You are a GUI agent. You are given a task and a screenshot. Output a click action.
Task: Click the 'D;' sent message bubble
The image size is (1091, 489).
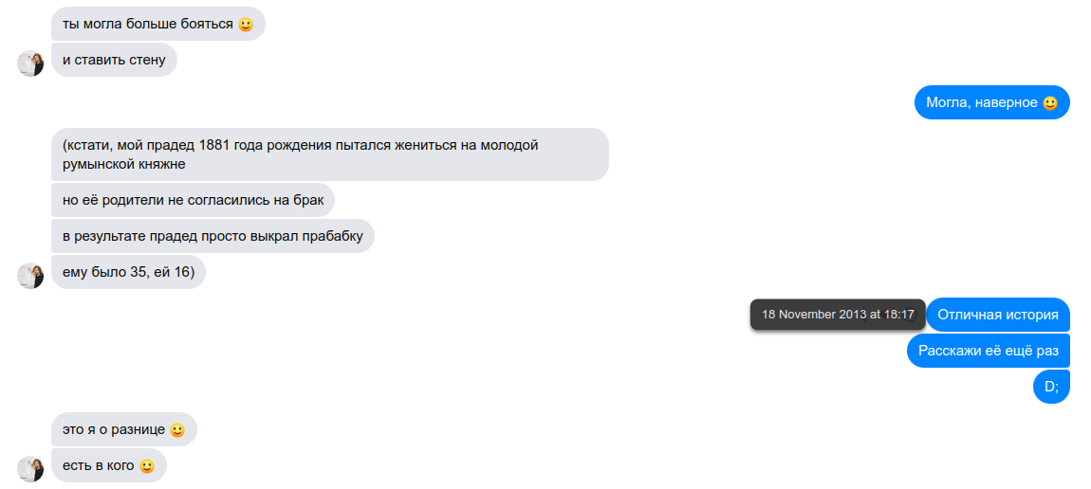click(x=1051, y=387)
